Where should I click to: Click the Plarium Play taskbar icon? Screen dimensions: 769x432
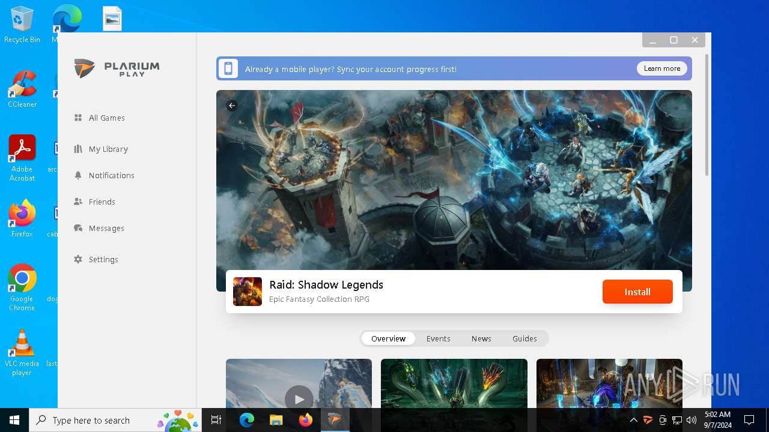point(335,420)
